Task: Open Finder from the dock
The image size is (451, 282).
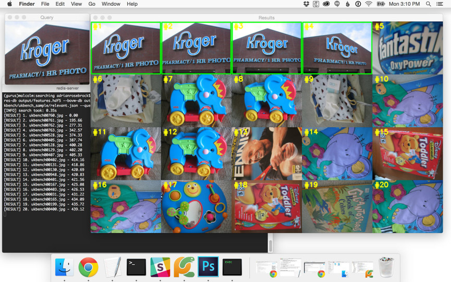Action: click(64, 267)
